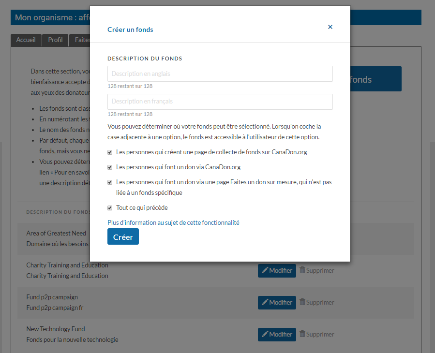Screen dimensions: 435x353
Task: Switch to the Accueil tab
Action: click(26, 40)
